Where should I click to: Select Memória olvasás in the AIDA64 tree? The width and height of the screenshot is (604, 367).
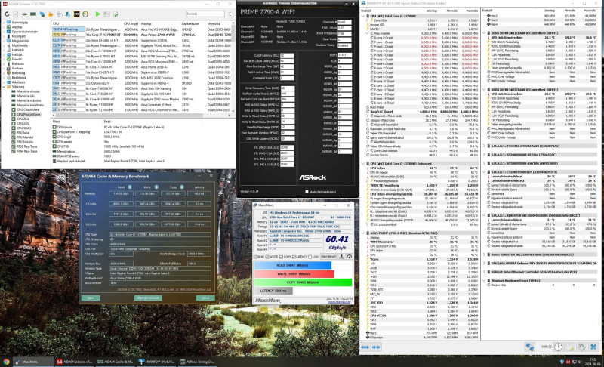[x=28, y=91]
